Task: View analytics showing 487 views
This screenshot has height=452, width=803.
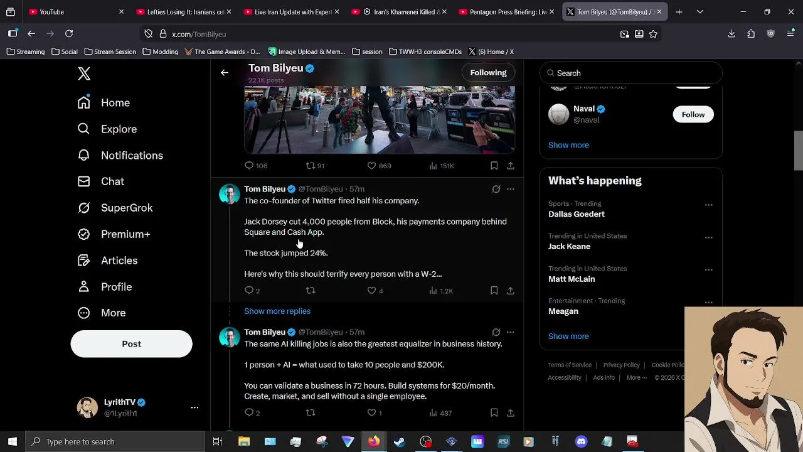Action: click(440, 413)
